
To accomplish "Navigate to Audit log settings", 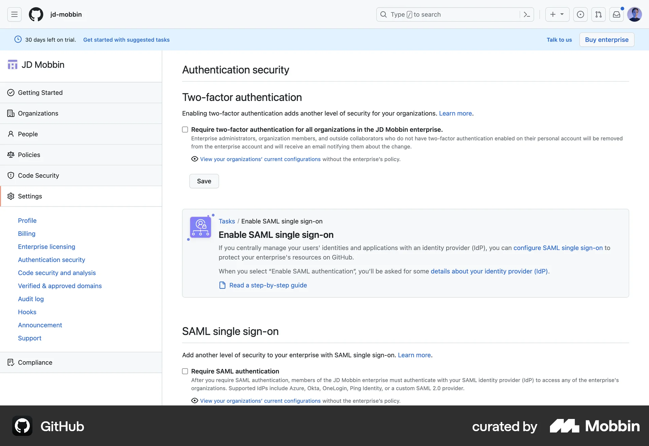I will [31, 299].
